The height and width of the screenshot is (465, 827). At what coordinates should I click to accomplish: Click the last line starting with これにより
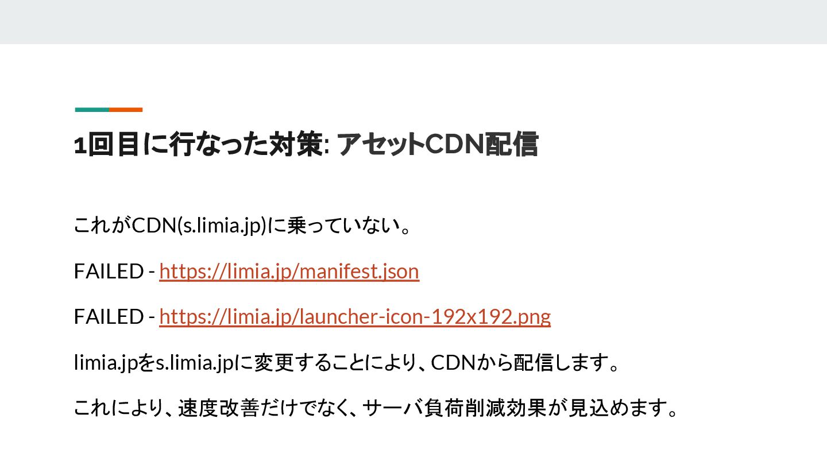tap(377, 408)
